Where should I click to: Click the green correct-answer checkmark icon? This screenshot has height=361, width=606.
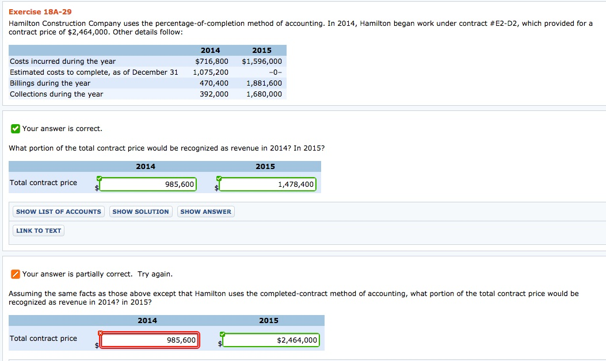pyautogui.click(x=16, y=129)
